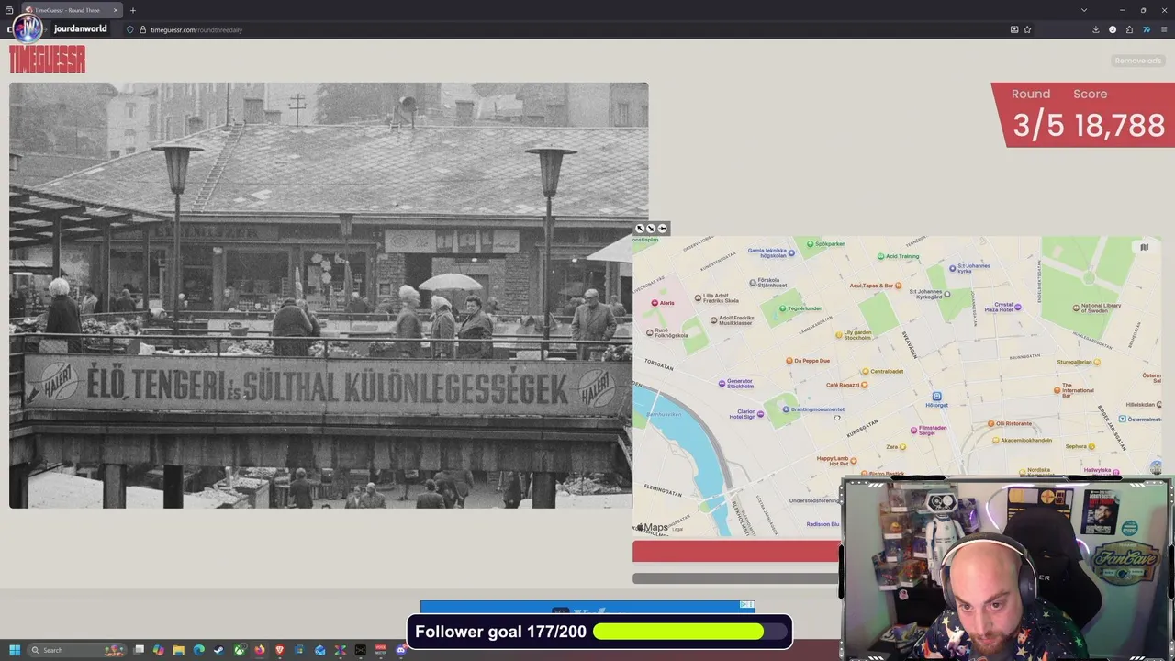
Task: Select the Lily garden Stockholm marker
Action: tap(838, 335)
